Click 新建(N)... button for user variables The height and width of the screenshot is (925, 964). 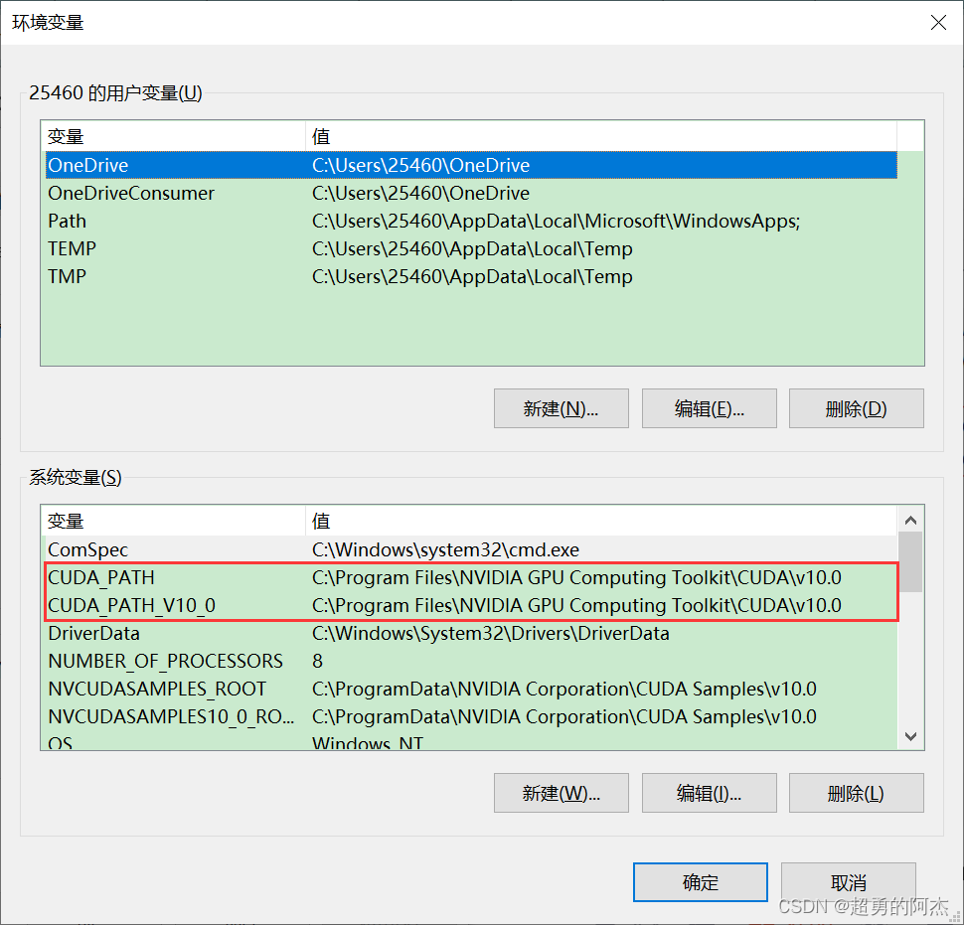(x=561, y=408)
